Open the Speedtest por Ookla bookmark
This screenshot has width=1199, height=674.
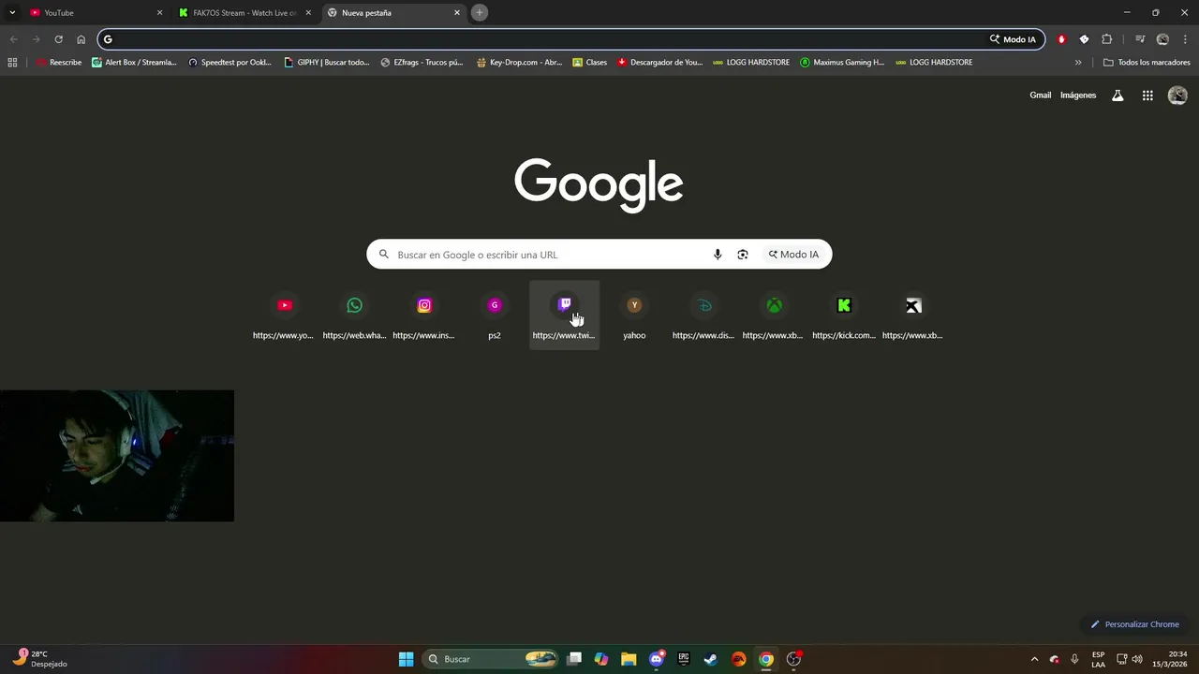[x=229, y=63]
